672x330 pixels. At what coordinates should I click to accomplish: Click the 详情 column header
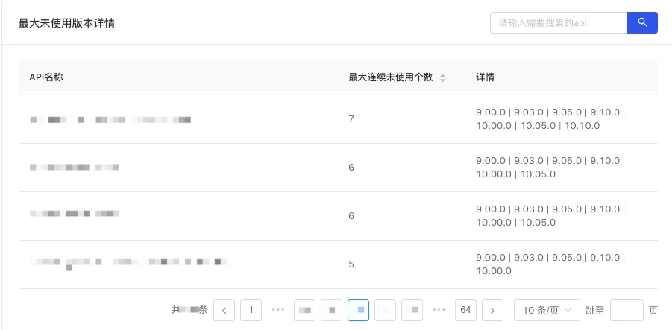[x=486, y=77]
